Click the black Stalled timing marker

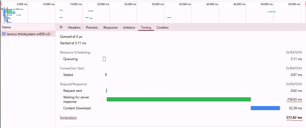(106, 75)
